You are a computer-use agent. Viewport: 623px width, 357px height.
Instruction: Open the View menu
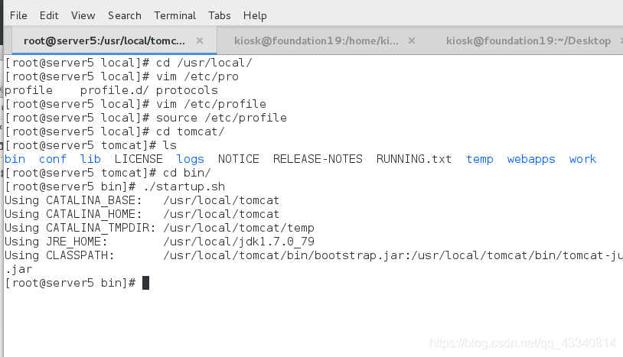pyautogui.click(x=83, y=15)
